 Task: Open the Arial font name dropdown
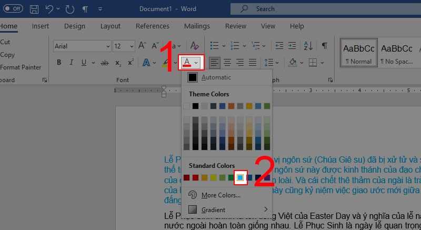(x=107, y=46)
